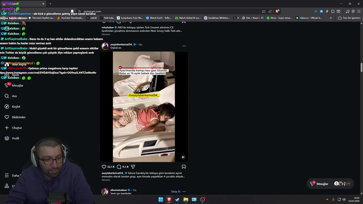Click the instagram.com address bar
363x204 pixels.
tap(170, 11)
